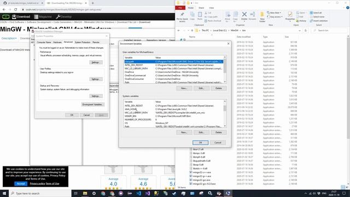The image size is (350, 197).
Task: Open Visual Studio from the taskbar
Action: tap(148, 193)
